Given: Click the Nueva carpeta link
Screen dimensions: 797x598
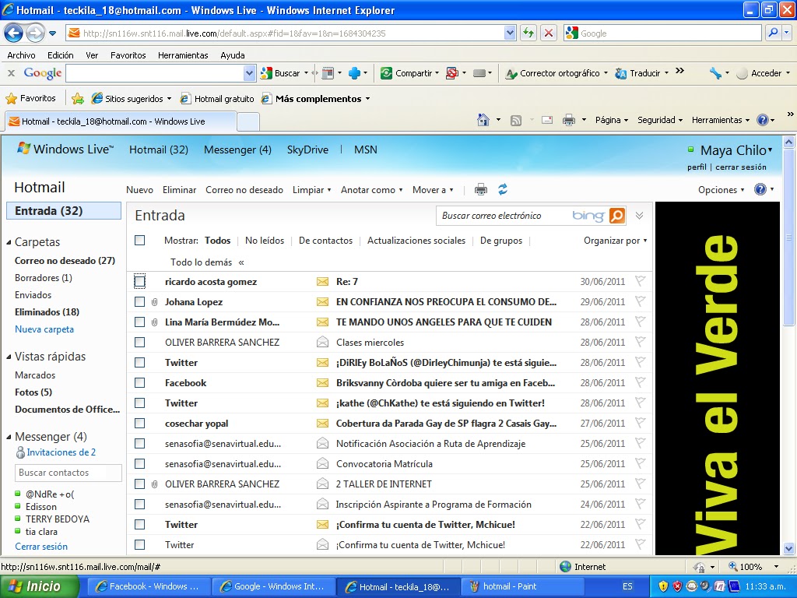Looking at the screenshot, I should click(44, 329).
